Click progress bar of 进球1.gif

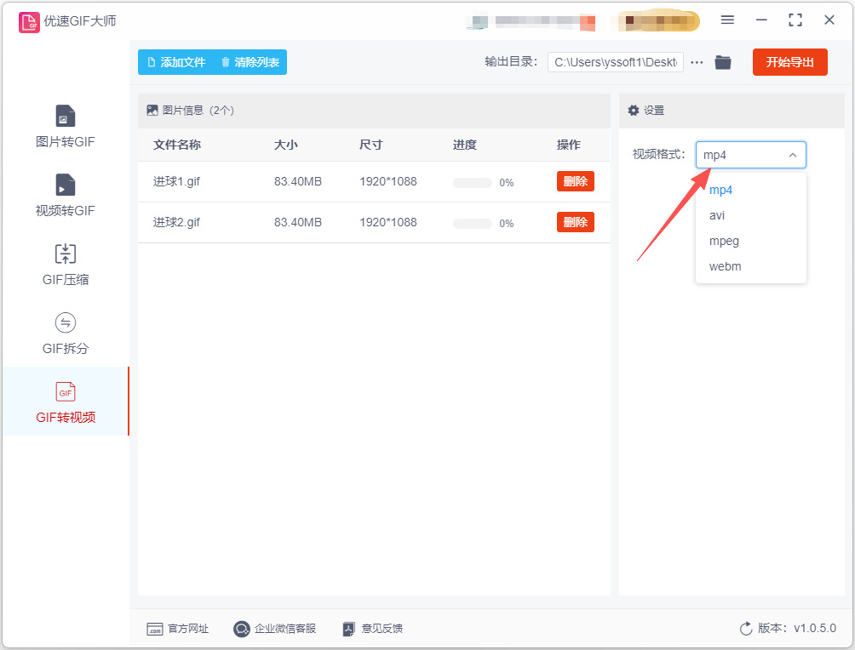pos(473,183)
